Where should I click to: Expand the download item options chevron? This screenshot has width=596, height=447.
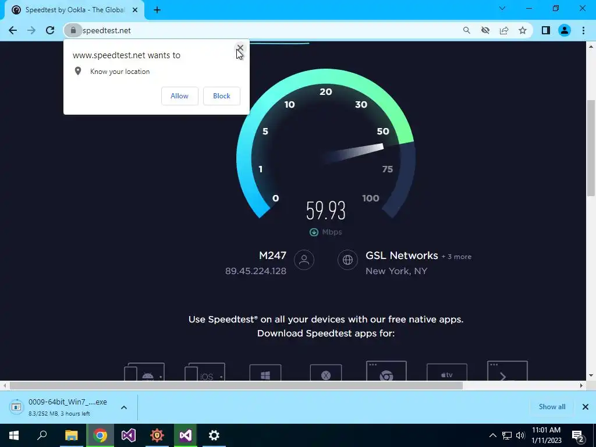click(124, 407)
